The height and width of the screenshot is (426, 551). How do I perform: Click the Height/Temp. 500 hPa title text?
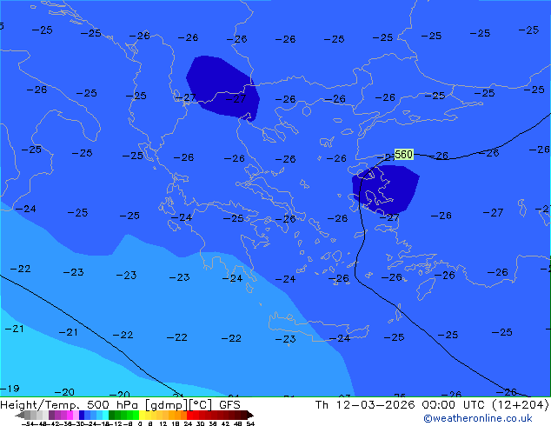point(70,405)
